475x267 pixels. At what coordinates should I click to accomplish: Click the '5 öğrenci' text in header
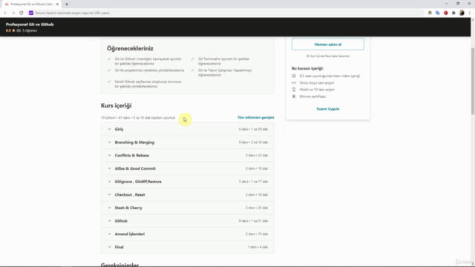[x=30, y=30]
